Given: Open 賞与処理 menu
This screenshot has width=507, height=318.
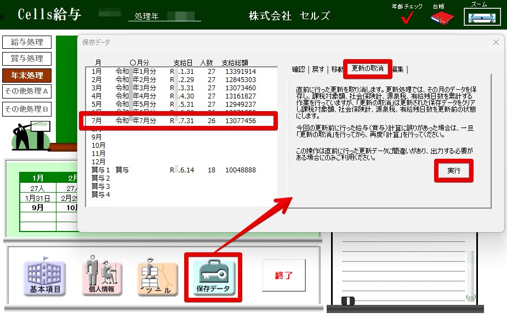Looking at the screenshot, I should point(27,59).
